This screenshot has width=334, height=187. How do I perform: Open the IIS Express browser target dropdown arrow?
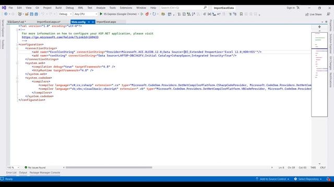click(x=138, y=14)
